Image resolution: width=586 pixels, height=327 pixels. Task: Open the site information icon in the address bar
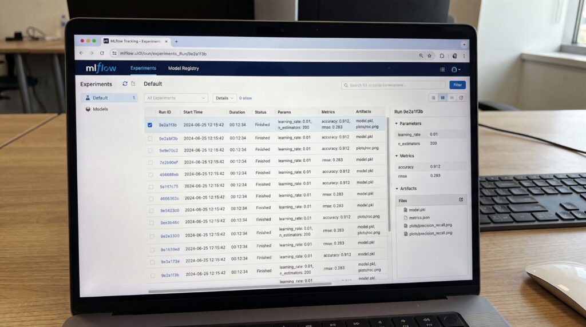pos(114,53)
